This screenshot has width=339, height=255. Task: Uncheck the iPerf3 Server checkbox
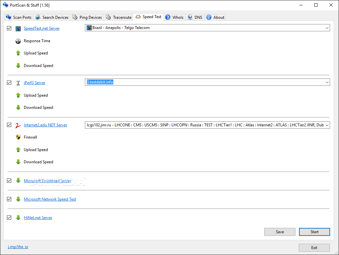pyautogui.click(x=9, y=83)
